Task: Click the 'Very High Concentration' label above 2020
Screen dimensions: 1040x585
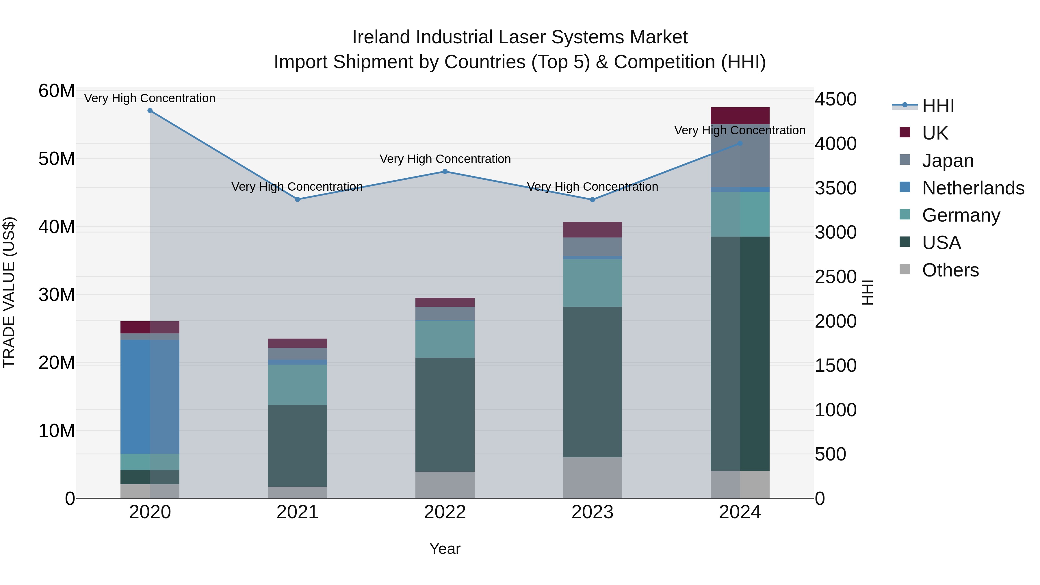Action: (150, 99)
